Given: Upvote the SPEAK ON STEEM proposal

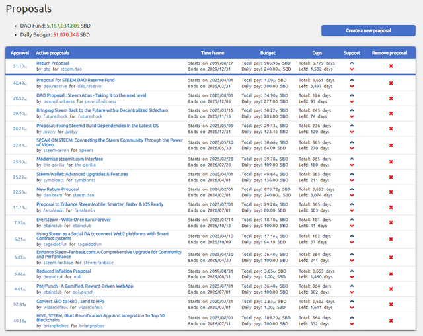Looking at the screenshot, I should pyautogui.click(x=352, y=142).
